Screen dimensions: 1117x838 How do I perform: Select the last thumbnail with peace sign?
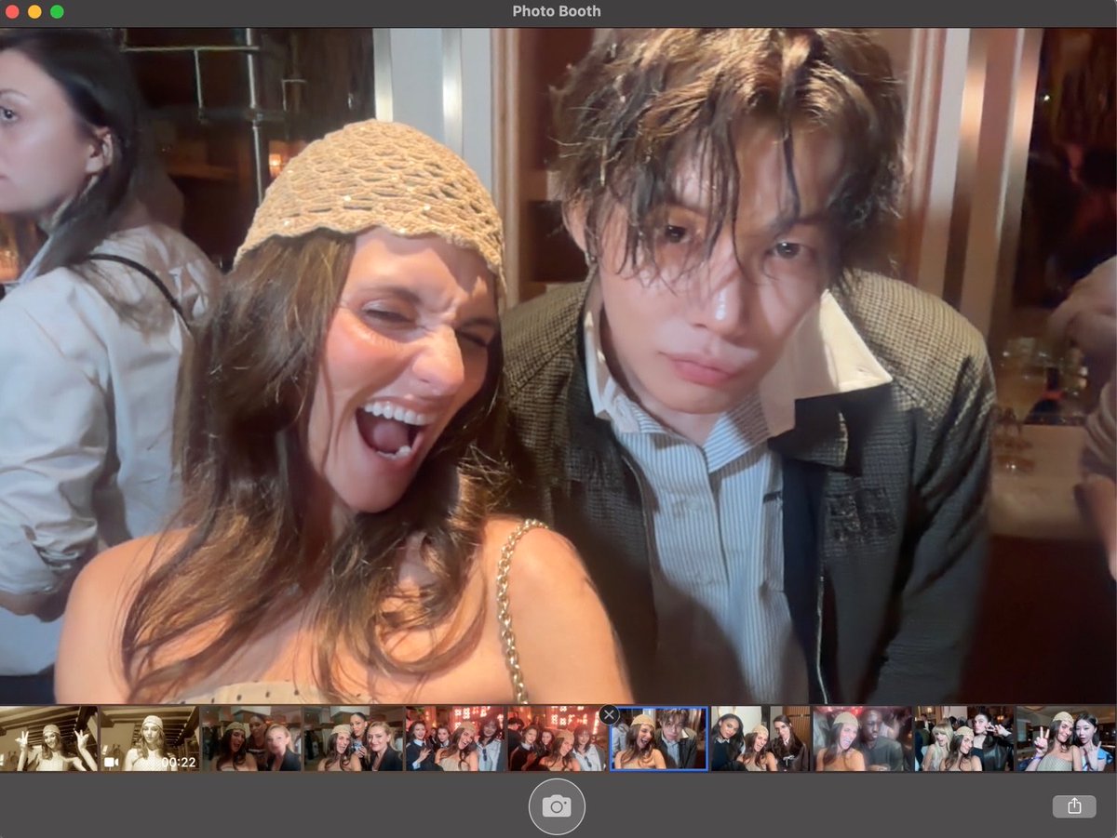pos(1065,738)
